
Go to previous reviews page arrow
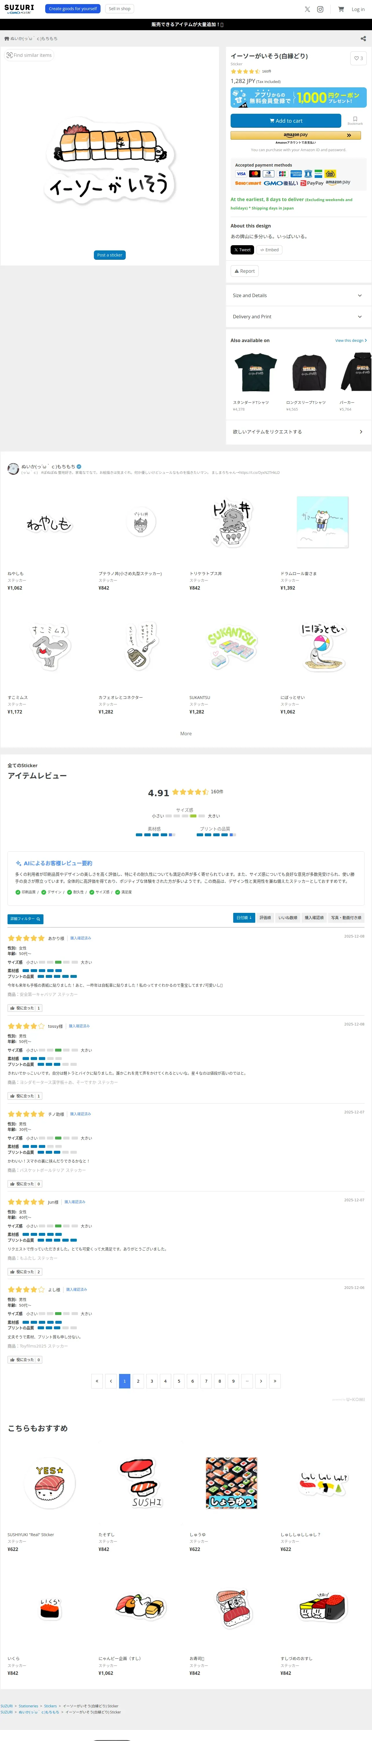pos(111,1381)
